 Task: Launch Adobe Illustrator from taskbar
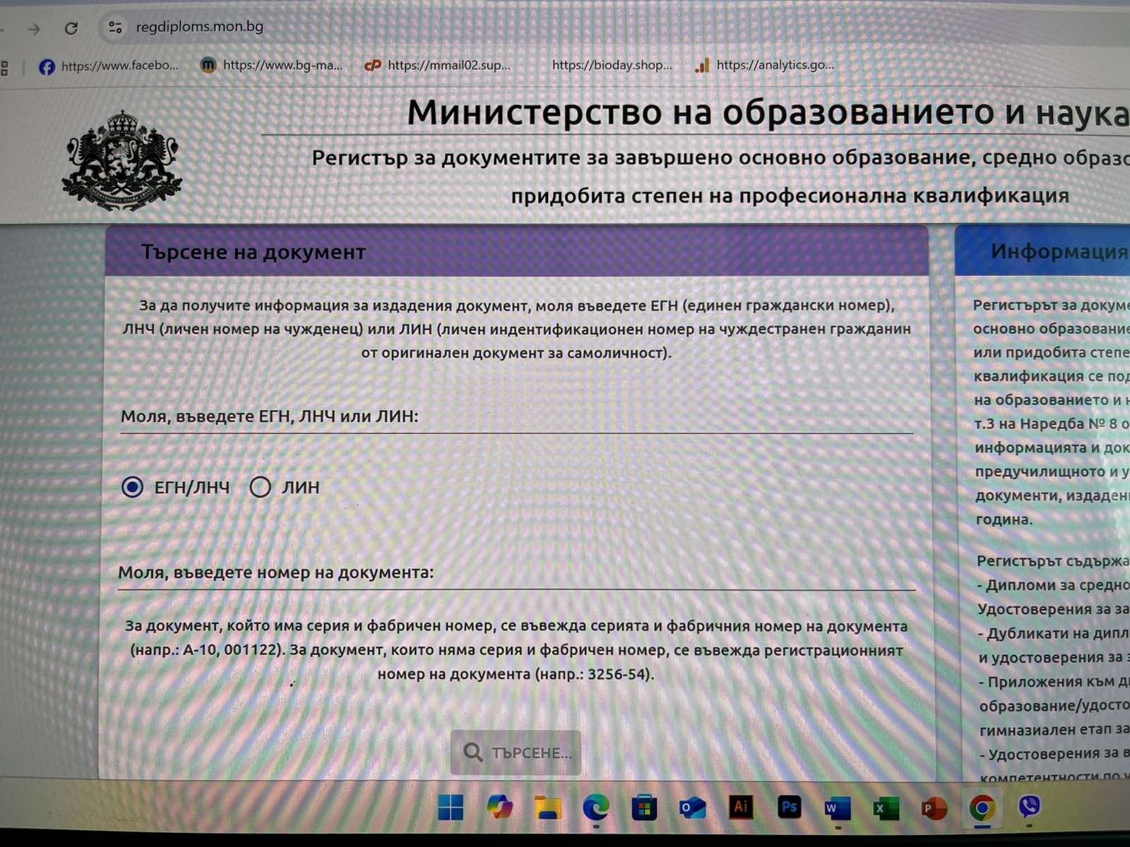741,807
